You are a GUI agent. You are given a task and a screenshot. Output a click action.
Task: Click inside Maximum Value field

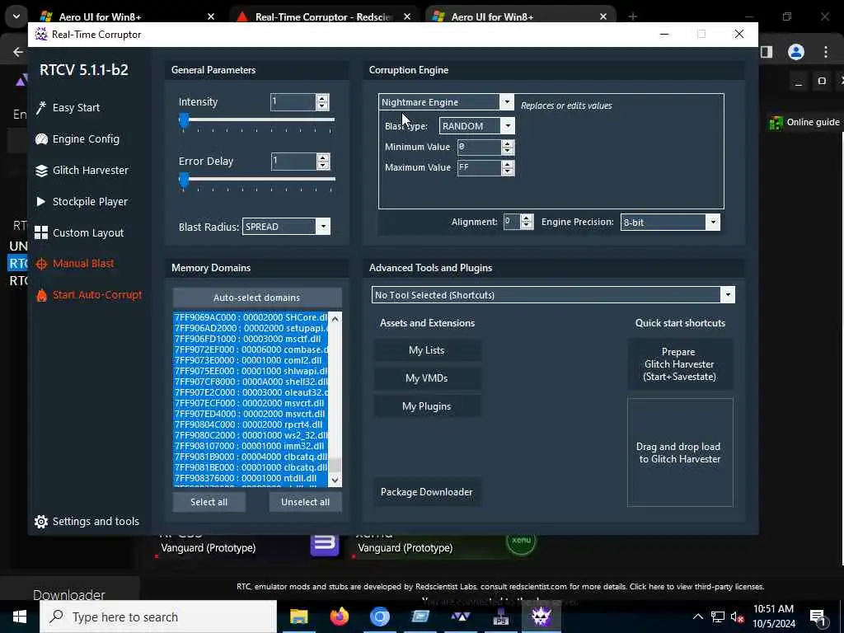[x=480, y=168]
